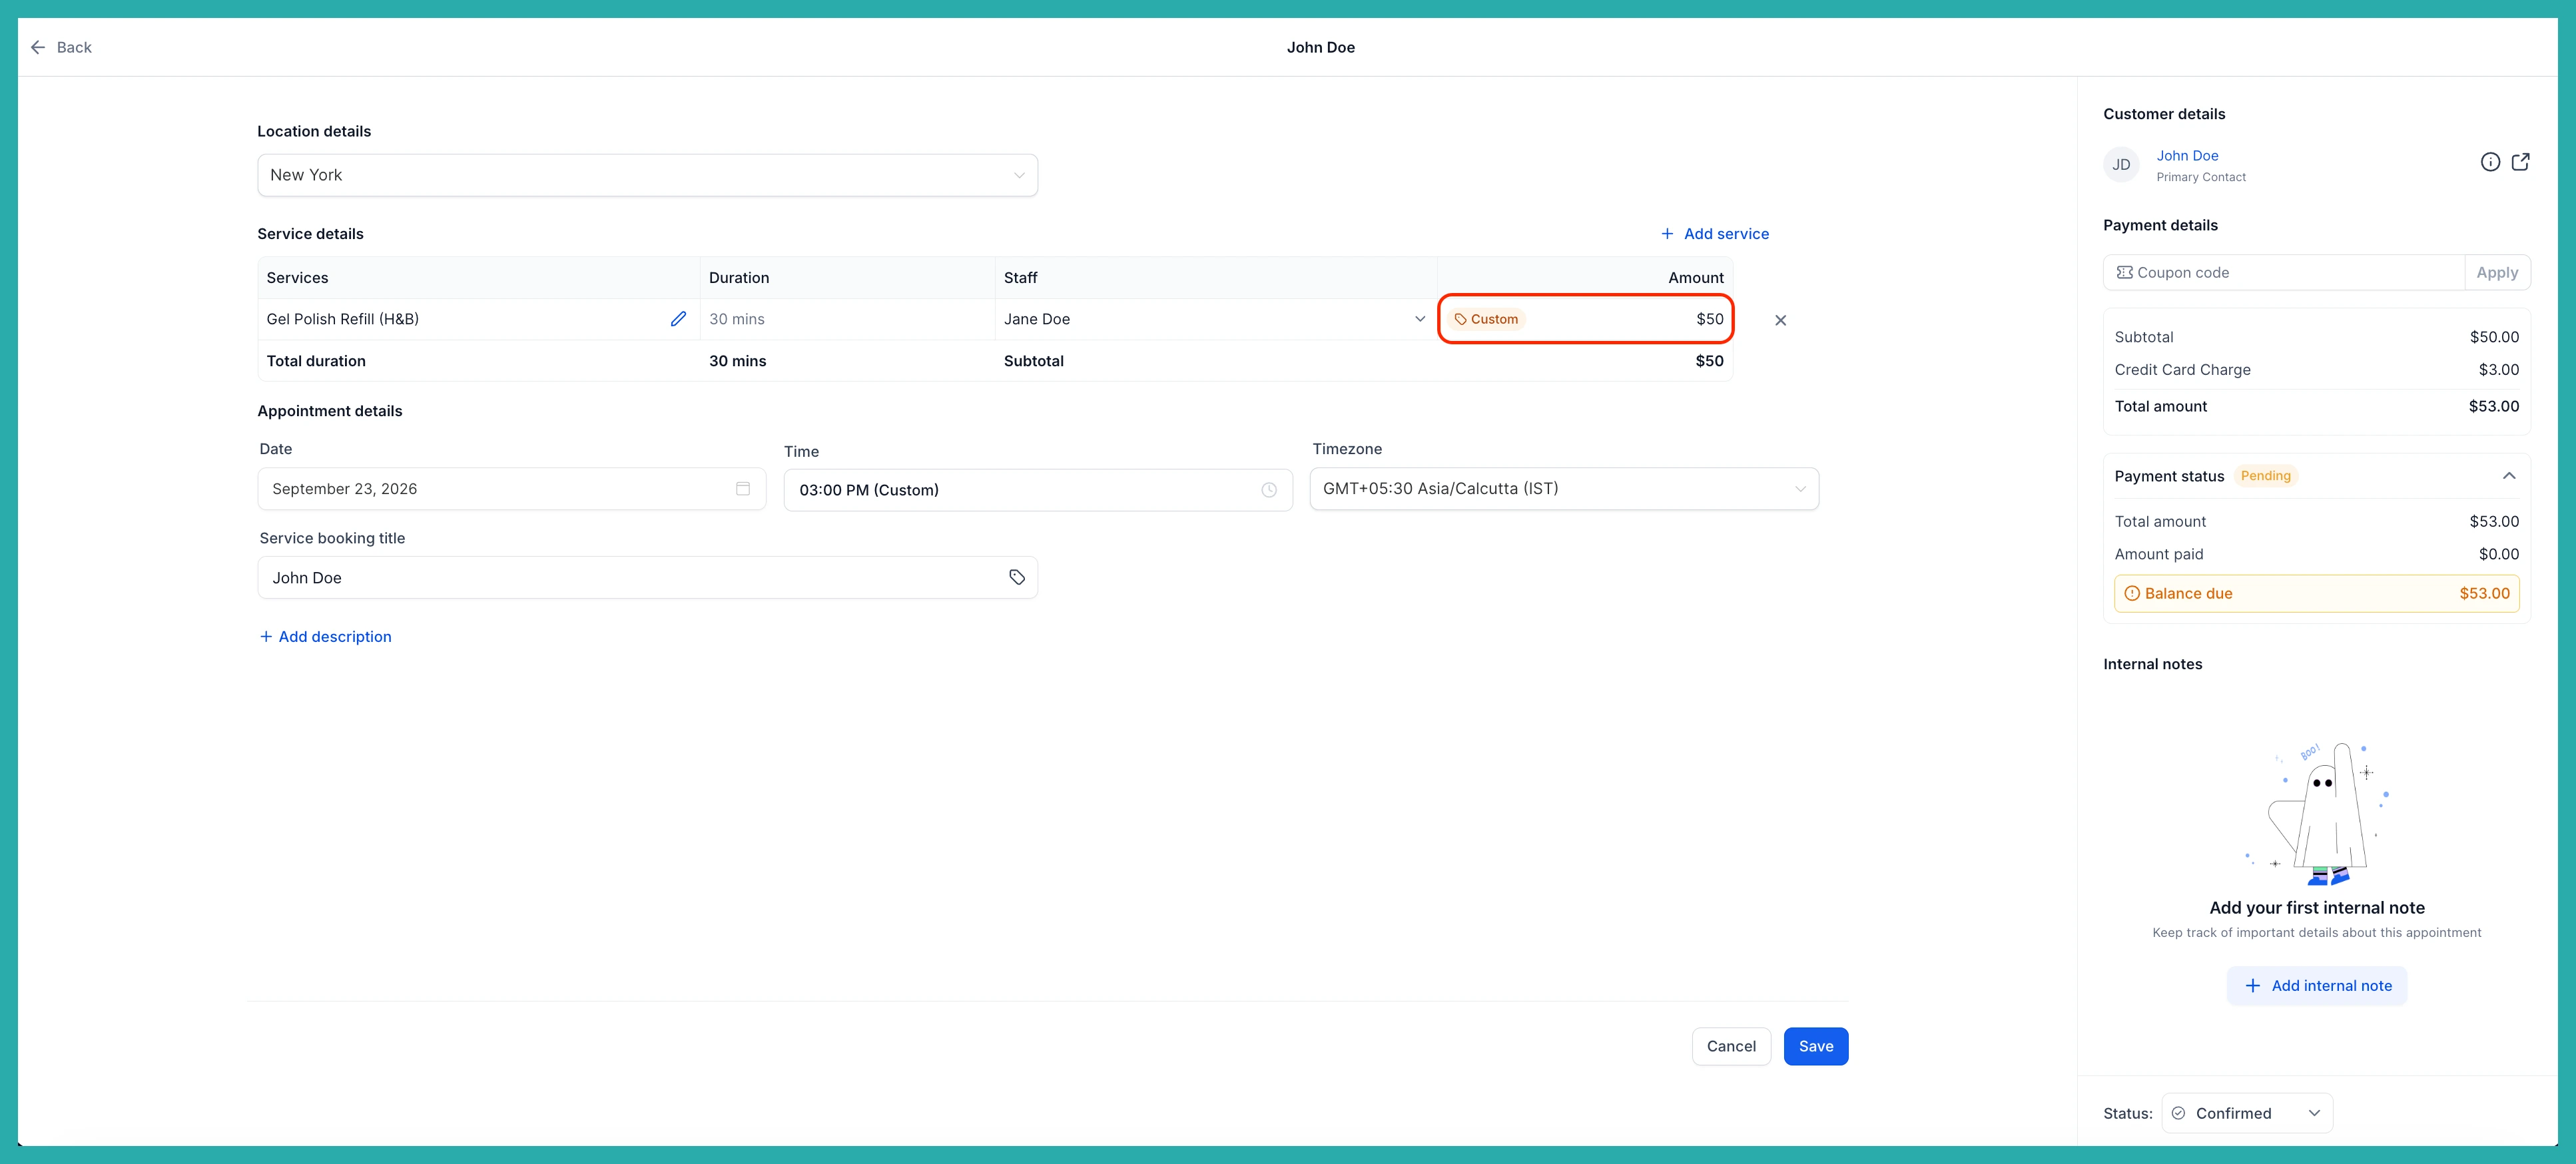Open the Timezone dropdown
This screenshot has height=1164, width=2576.
(x=1564, y=489)
